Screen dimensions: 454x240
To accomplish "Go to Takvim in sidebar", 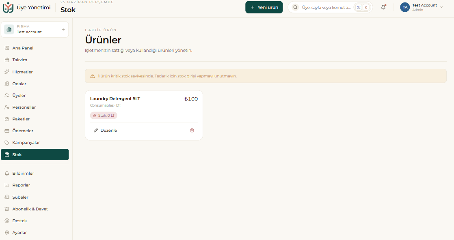I will click(x=35, y=60).
